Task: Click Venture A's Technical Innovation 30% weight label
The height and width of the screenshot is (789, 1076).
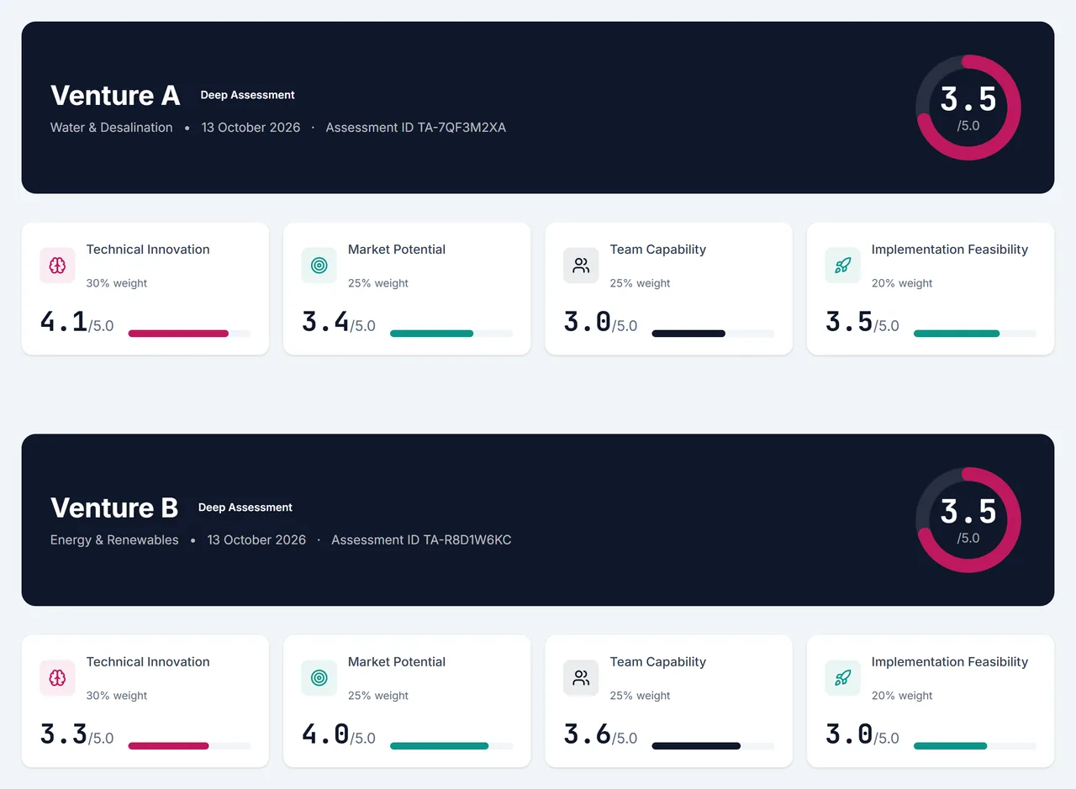Action: pyautogui.click(x=117, y=283)
